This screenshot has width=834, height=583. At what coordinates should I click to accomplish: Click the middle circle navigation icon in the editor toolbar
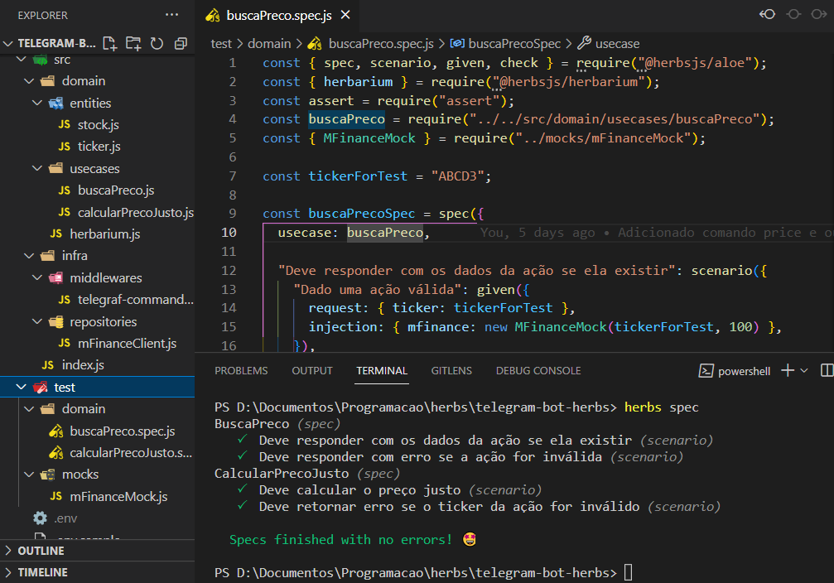click(x=793, y=14)
